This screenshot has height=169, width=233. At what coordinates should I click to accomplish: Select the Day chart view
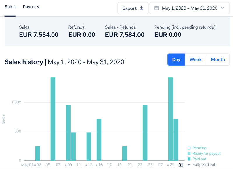click(176, 59)
